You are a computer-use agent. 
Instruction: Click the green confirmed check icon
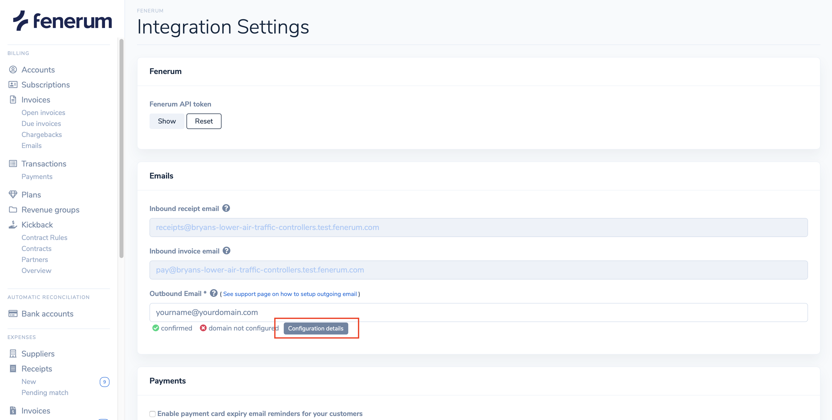tap(156, 328)
